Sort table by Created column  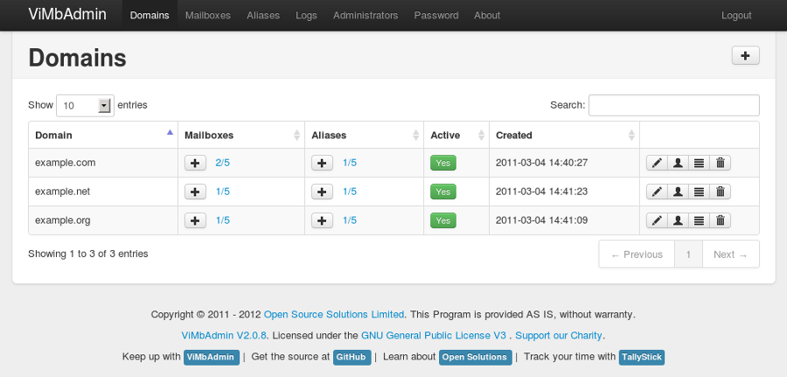[563, 135]
